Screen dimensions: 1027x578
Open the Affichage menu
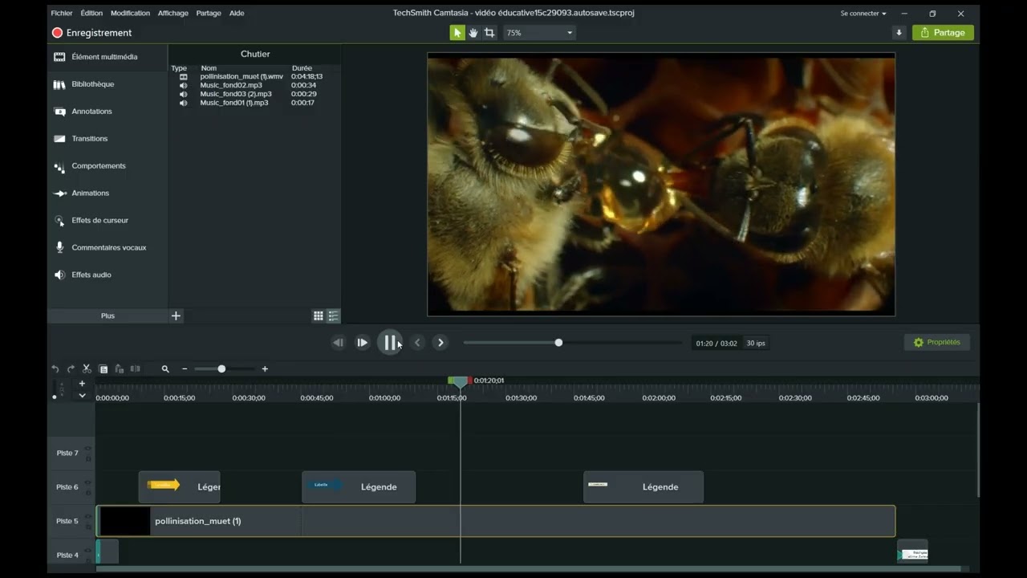pos(173,14)
